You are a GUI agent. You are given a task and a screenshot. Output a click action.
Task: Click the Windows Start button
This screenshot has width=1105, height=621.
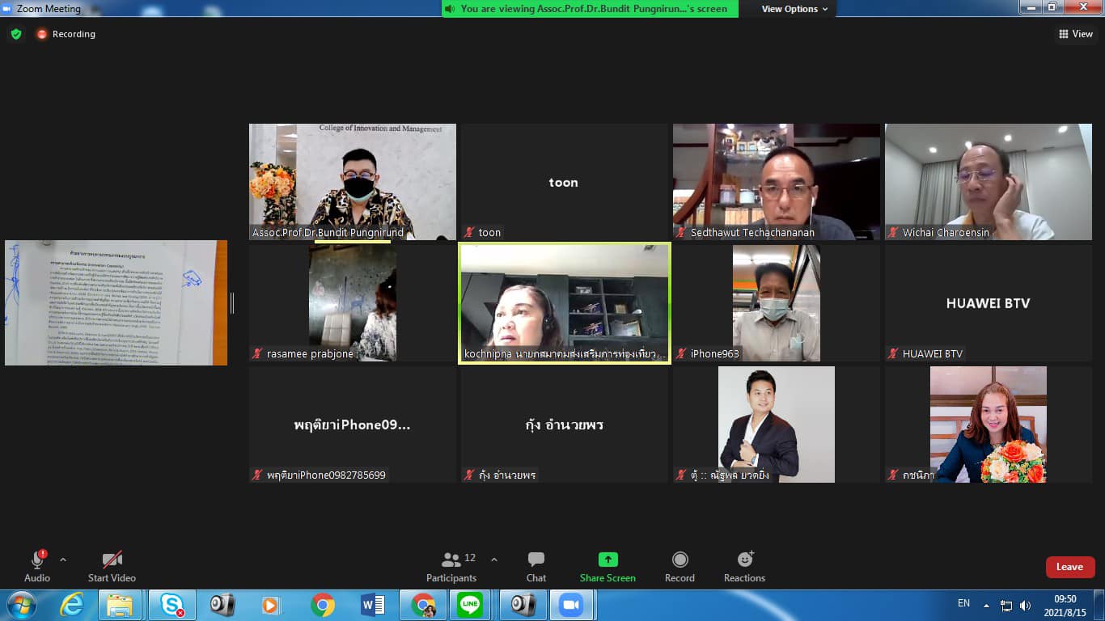21,605
